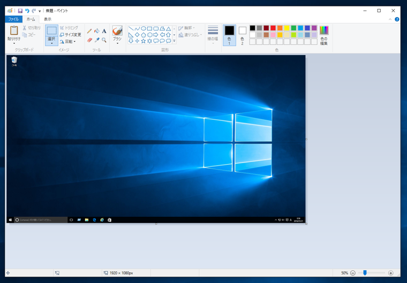Open Paint Help question mark icon
The height and width of the screenshot is (283, 407).
tap(397, 19)
